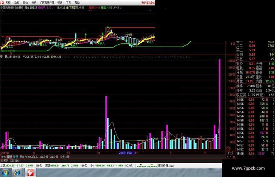Click the 现价 6.01 quote row
Screen dimensions: 275x177
[x=246, y=64]
